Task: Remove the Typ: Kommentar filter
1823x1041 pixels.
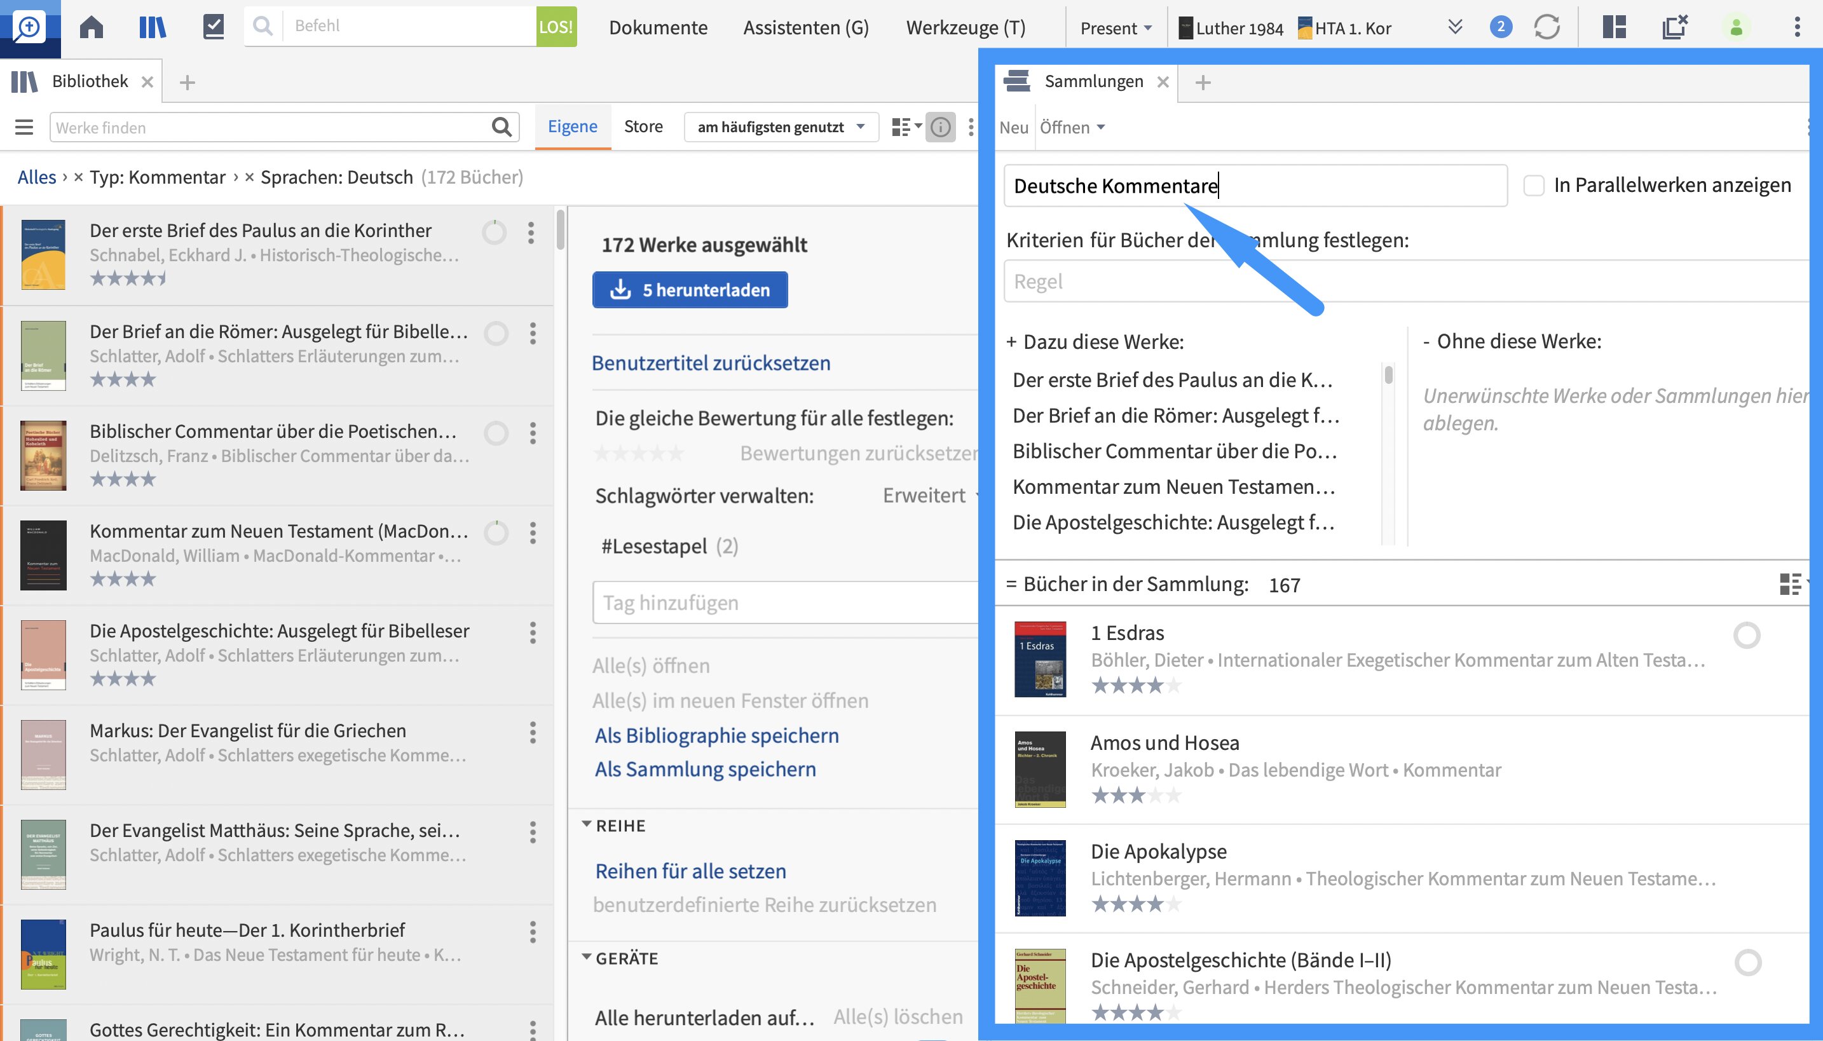Action: tap(79, 177)
